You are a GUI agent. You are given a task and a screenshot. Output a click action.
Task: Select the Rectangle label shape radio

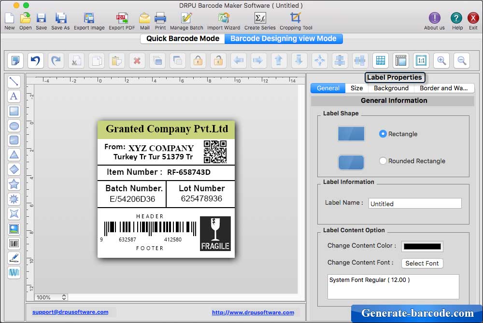(383, 134)
